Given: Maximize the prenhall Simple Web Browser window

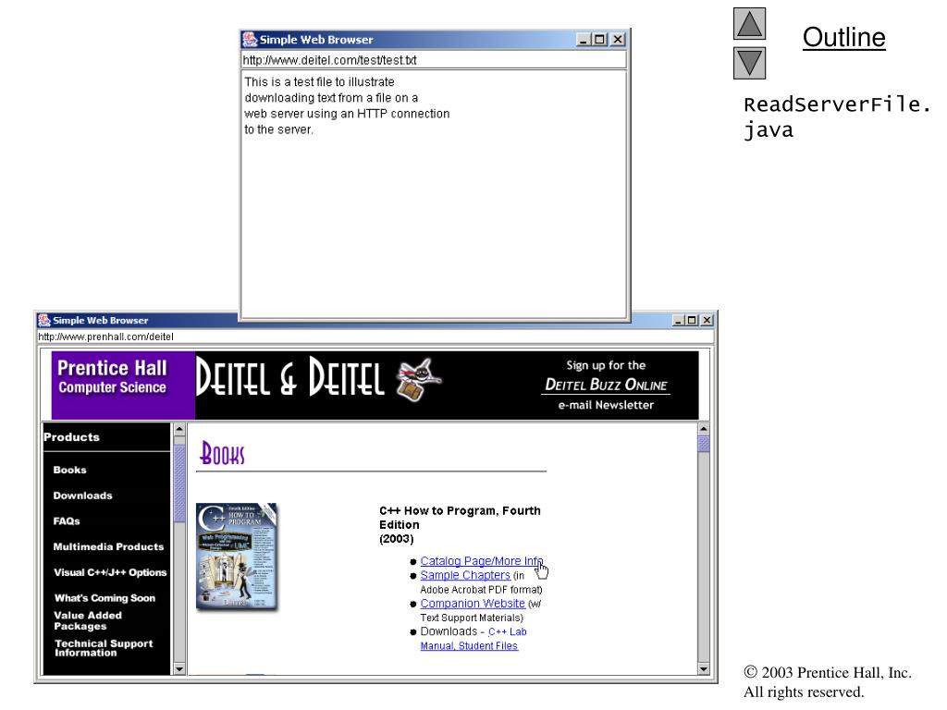Looking at the screenshot, I should 692,320.
